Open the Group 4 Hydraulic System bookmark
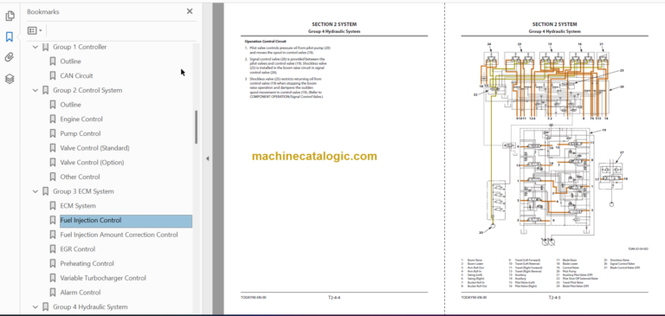 [90, 306]
